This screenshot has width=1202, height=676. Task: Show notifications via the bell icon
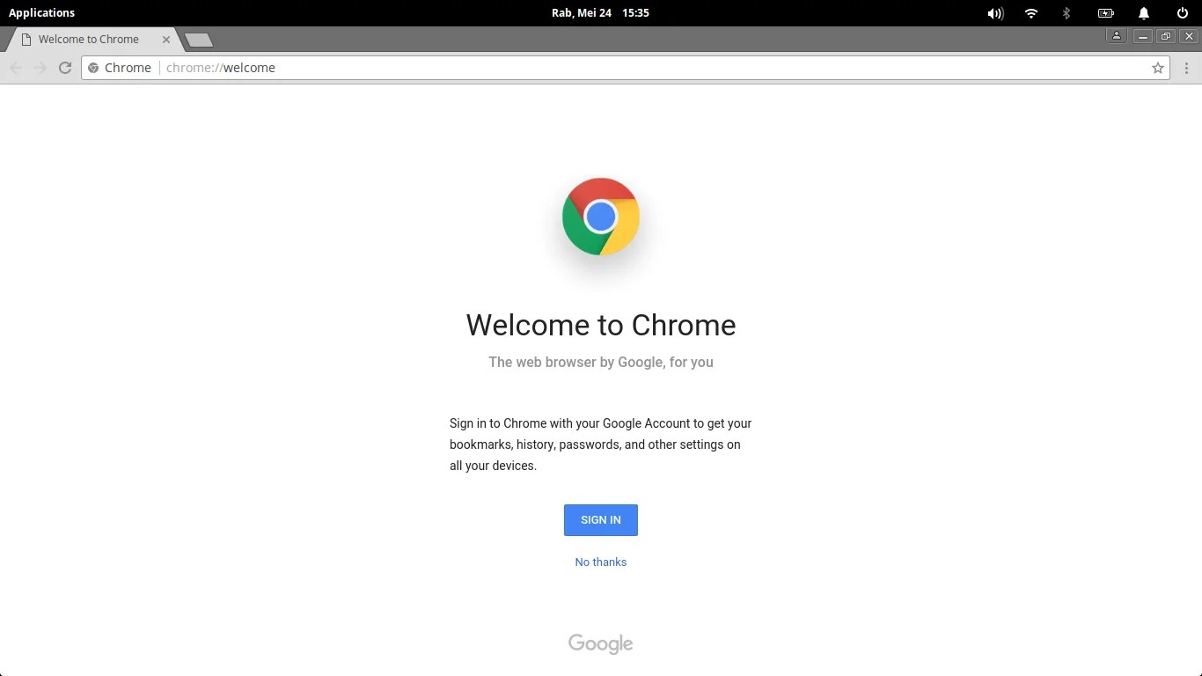[1144, 13]
